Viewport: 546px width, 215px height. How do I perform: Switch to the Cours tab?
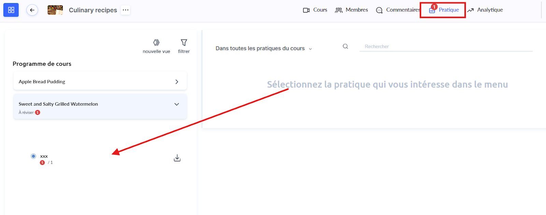[315, 10]
